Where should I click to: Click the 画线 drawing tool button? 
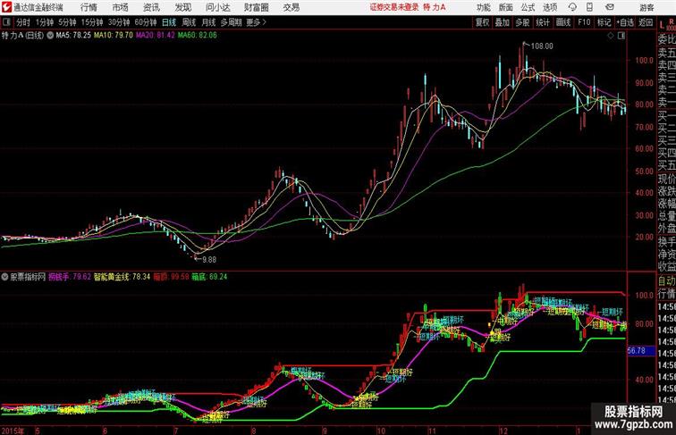point(563,22)
